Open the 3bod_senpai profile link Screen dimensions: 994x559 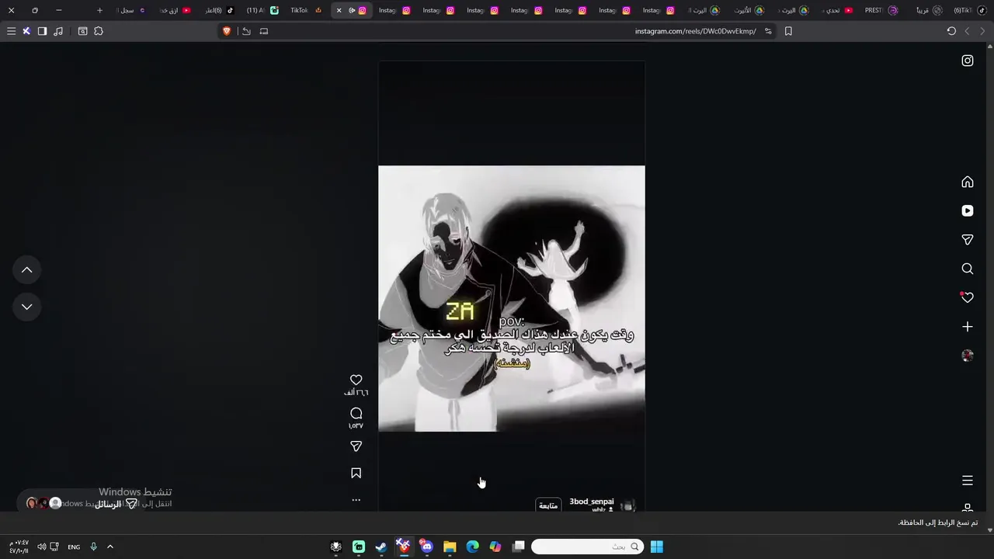(592, 502)
